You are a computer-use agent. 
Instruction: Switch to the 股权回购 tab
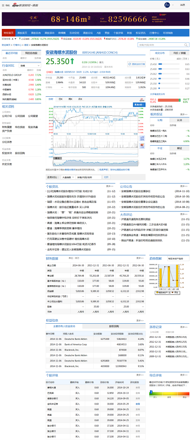[114, 326]
